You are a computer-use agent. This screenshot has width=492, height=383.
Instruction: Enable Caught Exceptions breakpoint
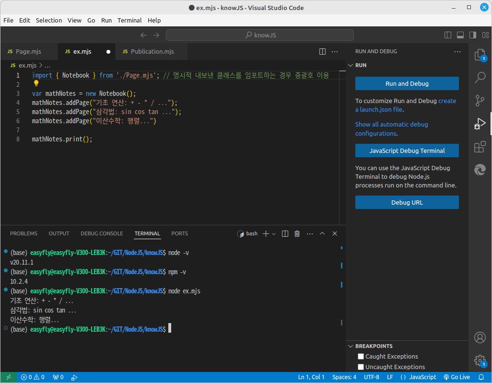tap(361, 356)
